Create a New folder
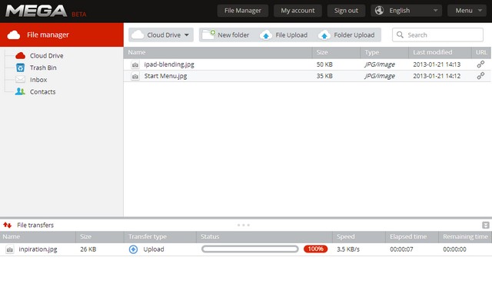The height and width of the screenshot is (290, 492). coord(226,35)
